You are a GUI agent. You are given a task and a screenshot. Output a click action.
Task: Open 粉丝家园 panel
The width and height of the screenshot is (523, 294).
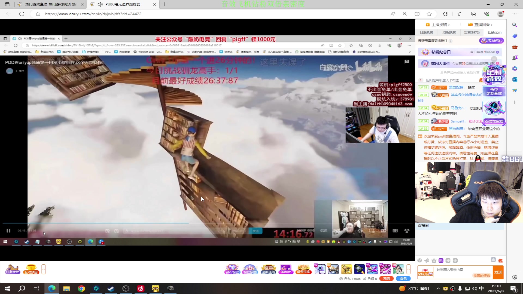250,269
